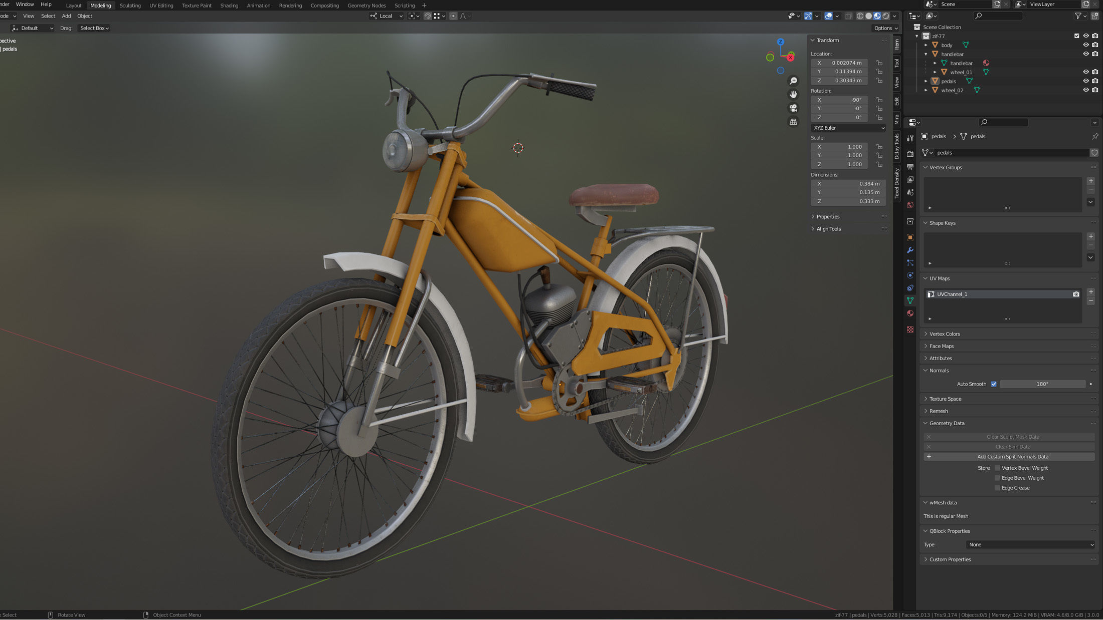Open the Collection properties box icon

(910, 221)
